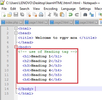Click line number 15 in the margin
The height and width of the screenshot is (100, 102).
pos(7,93)
